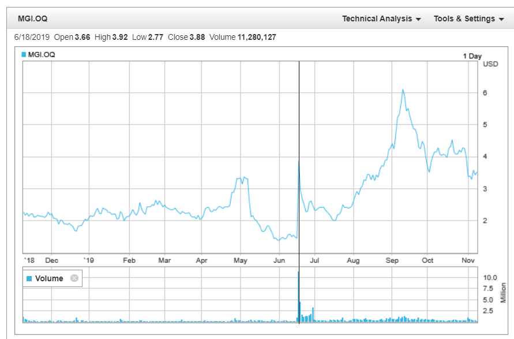This screenshot has width=514, height=339.
Task: Click the arrow next to Technical Analysis
Action: click(x=418, y=19)
